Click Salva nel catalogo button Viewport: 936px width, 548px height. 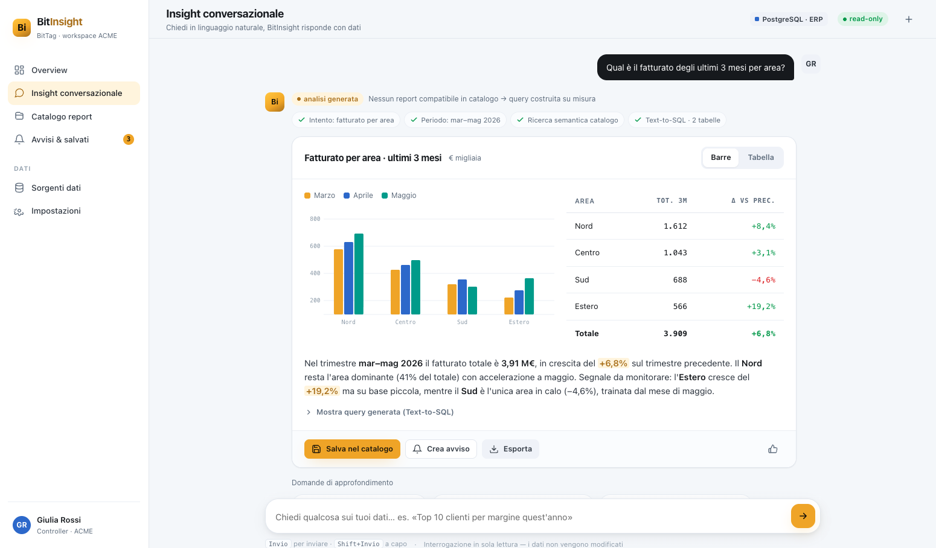tap(352, 449)
